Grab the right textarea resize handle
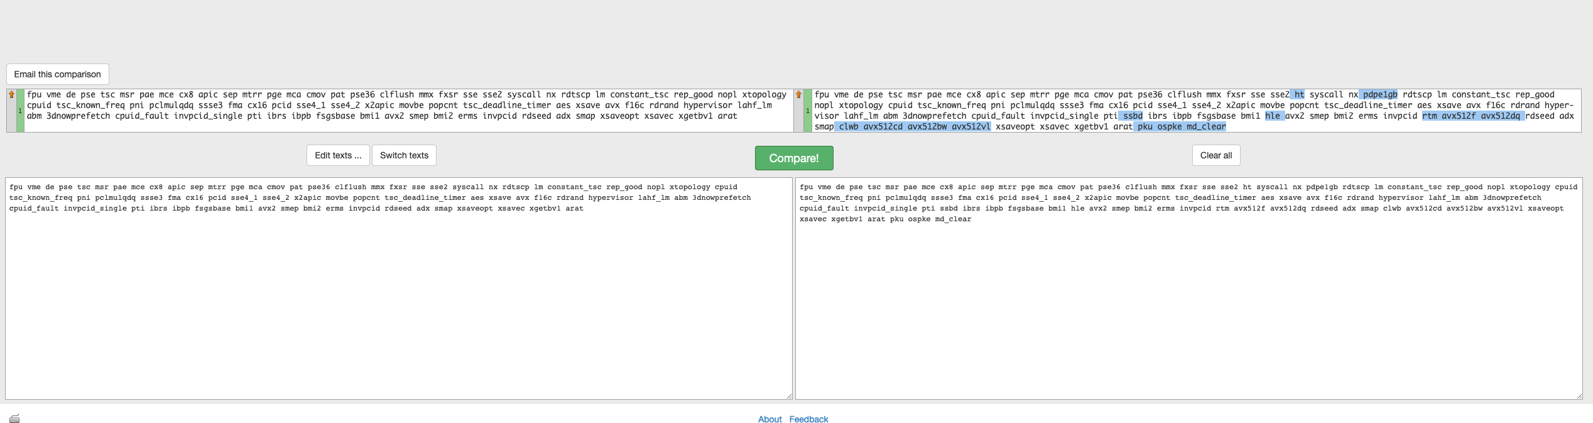This screenshot has height=423, width=1593. pos(1579,396)
